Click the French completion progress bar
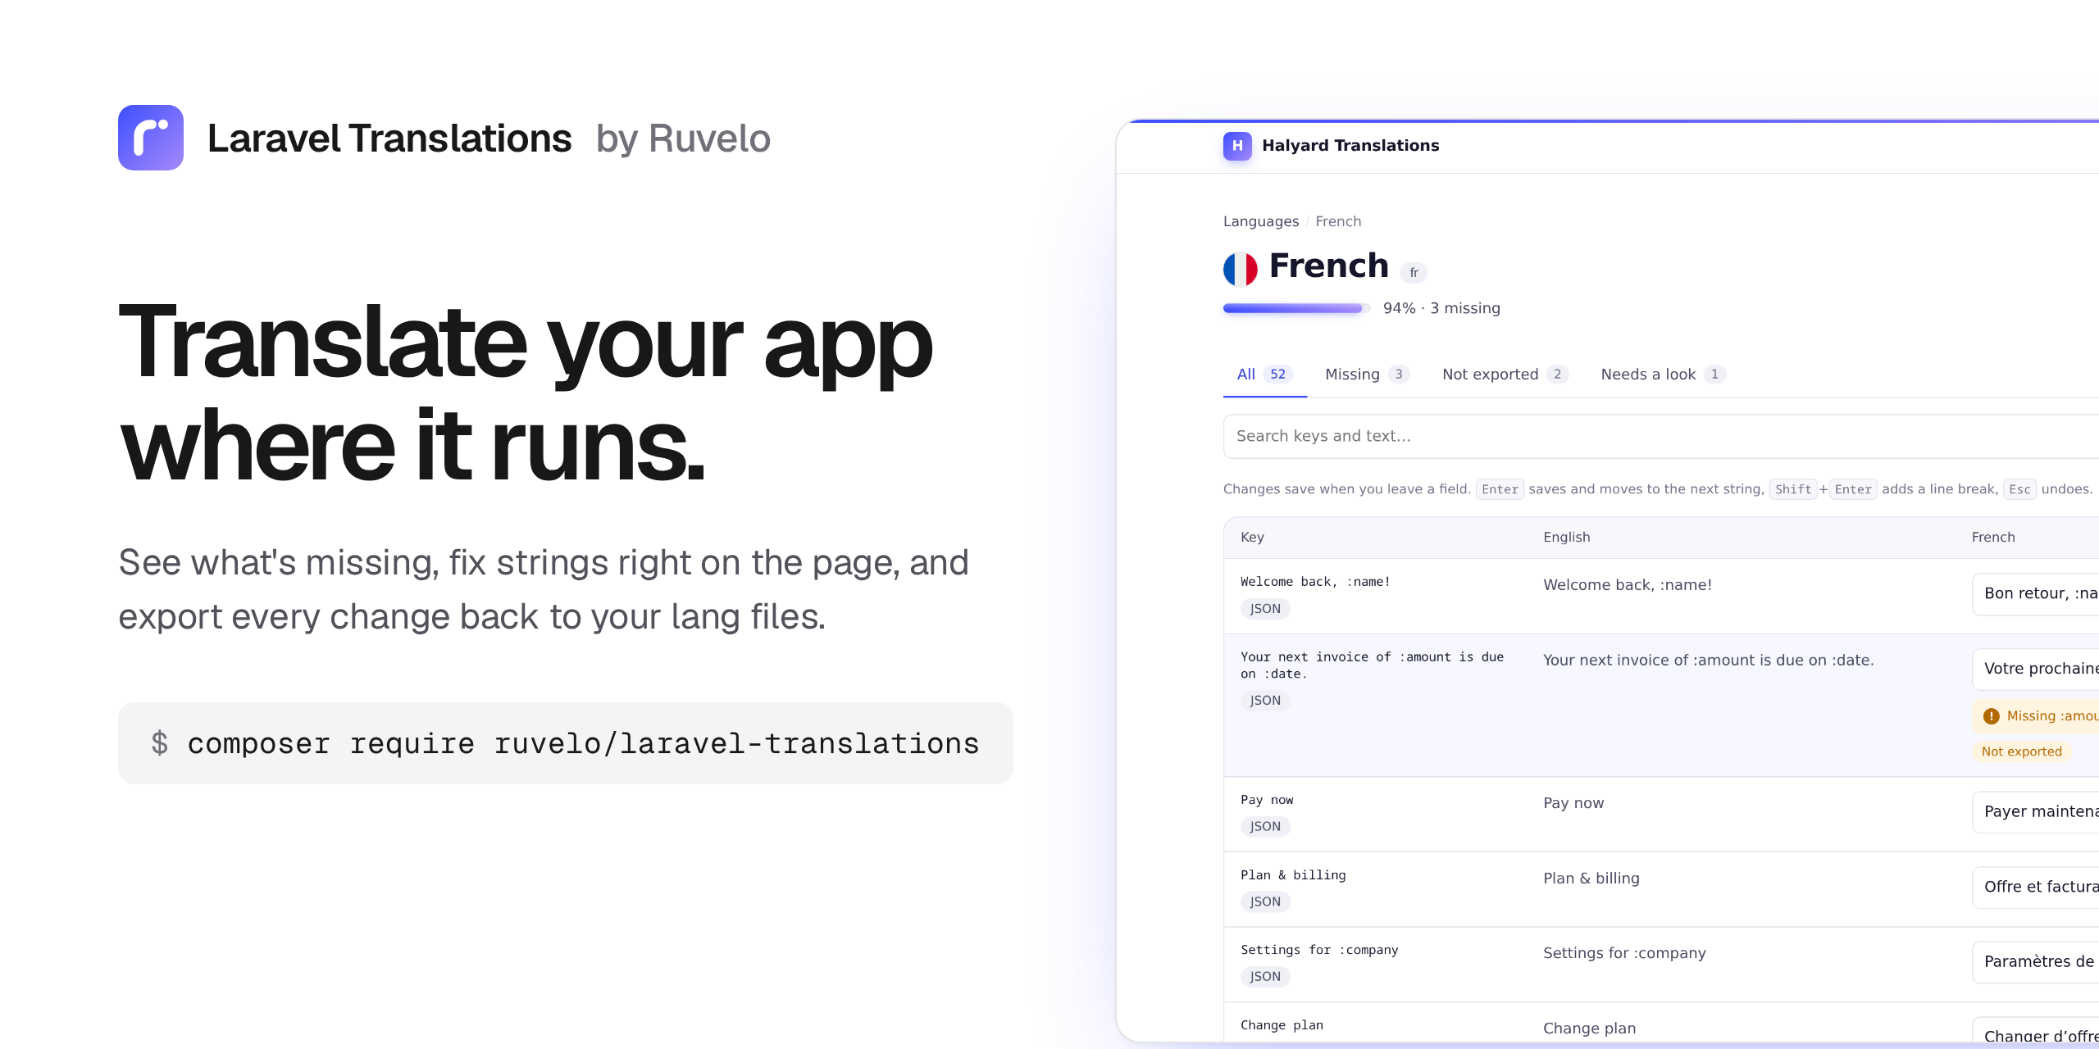 tap(1296, 308)
